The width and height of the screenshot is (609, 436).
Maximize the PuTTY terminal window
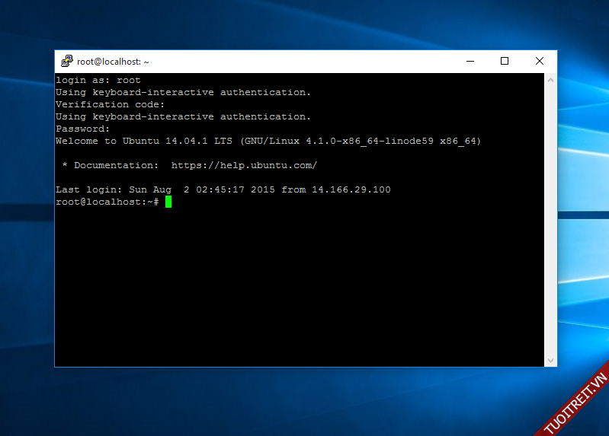click(504, 62)
